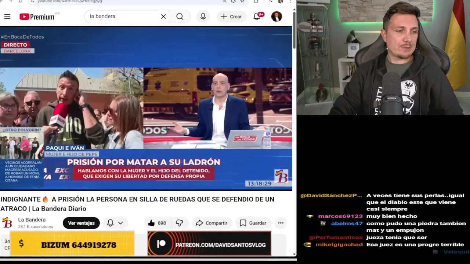470x264 pixels.
Task: Clear the search text with the X
Action: click(163, 16)
